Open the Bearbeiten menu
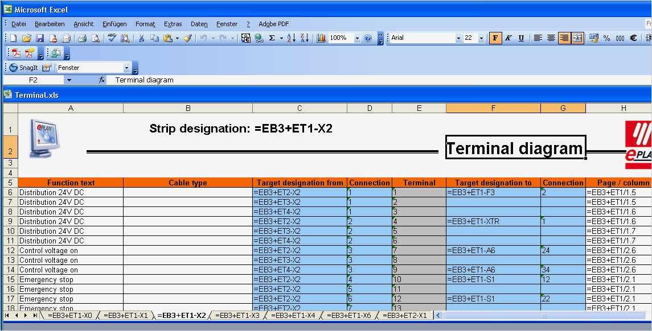 pyautogui.click(x=50, y=24)
